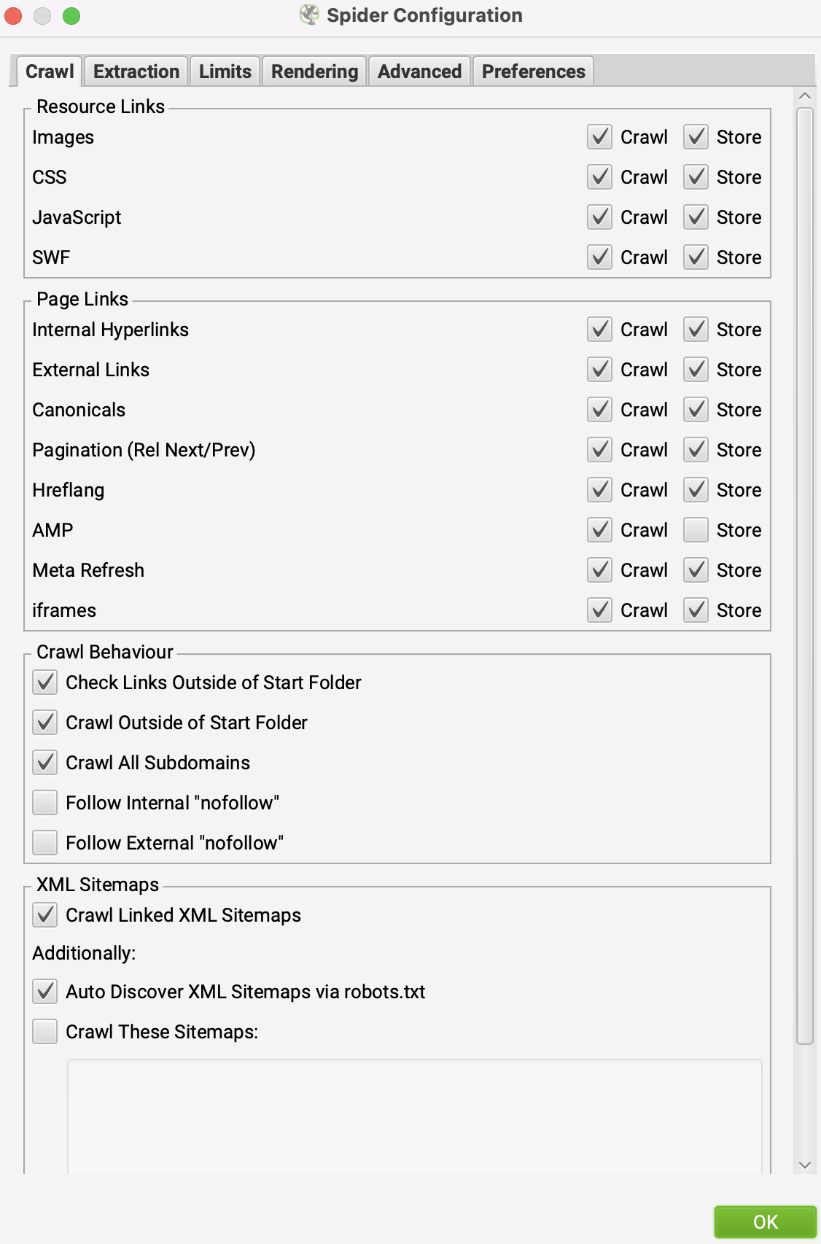Click the scrollbar up arrow

(x=805, y=96)
